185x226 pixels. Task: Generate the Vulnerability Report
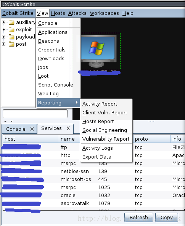coord(106,139)
